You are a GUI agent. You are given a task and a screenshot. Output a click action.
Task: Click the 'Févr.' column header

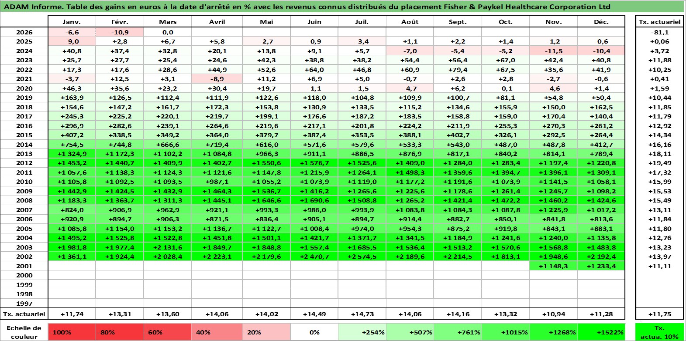click(x=120, y=22)
